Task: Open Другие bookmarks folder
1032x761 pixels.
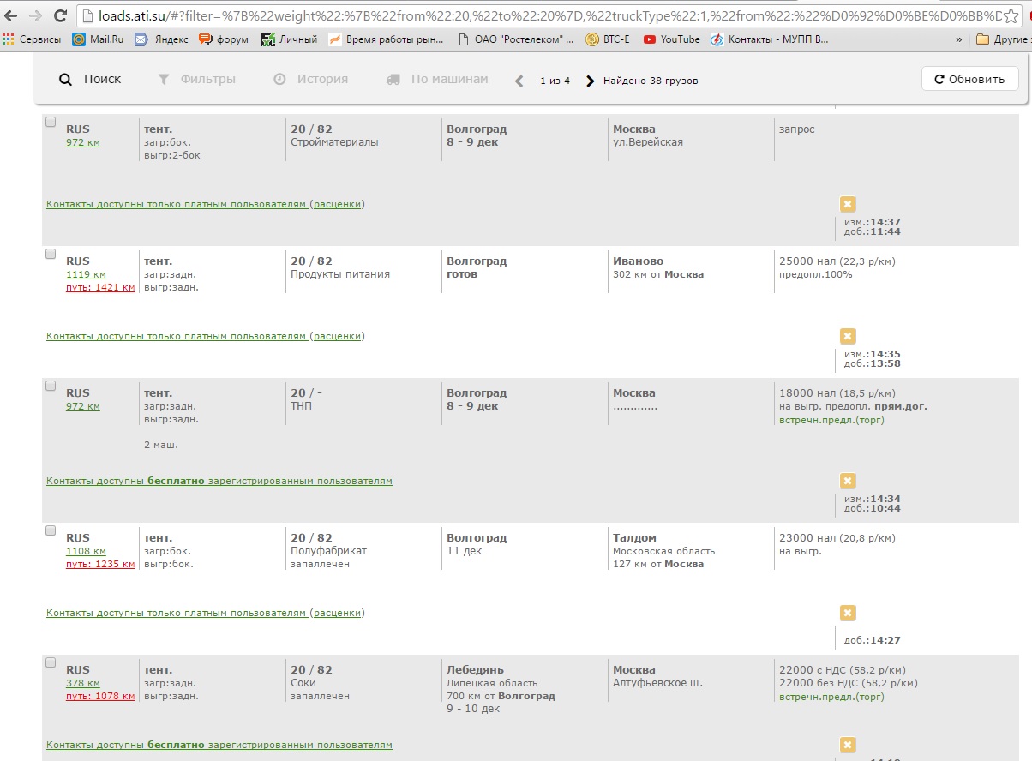Action: [1003, 39]
